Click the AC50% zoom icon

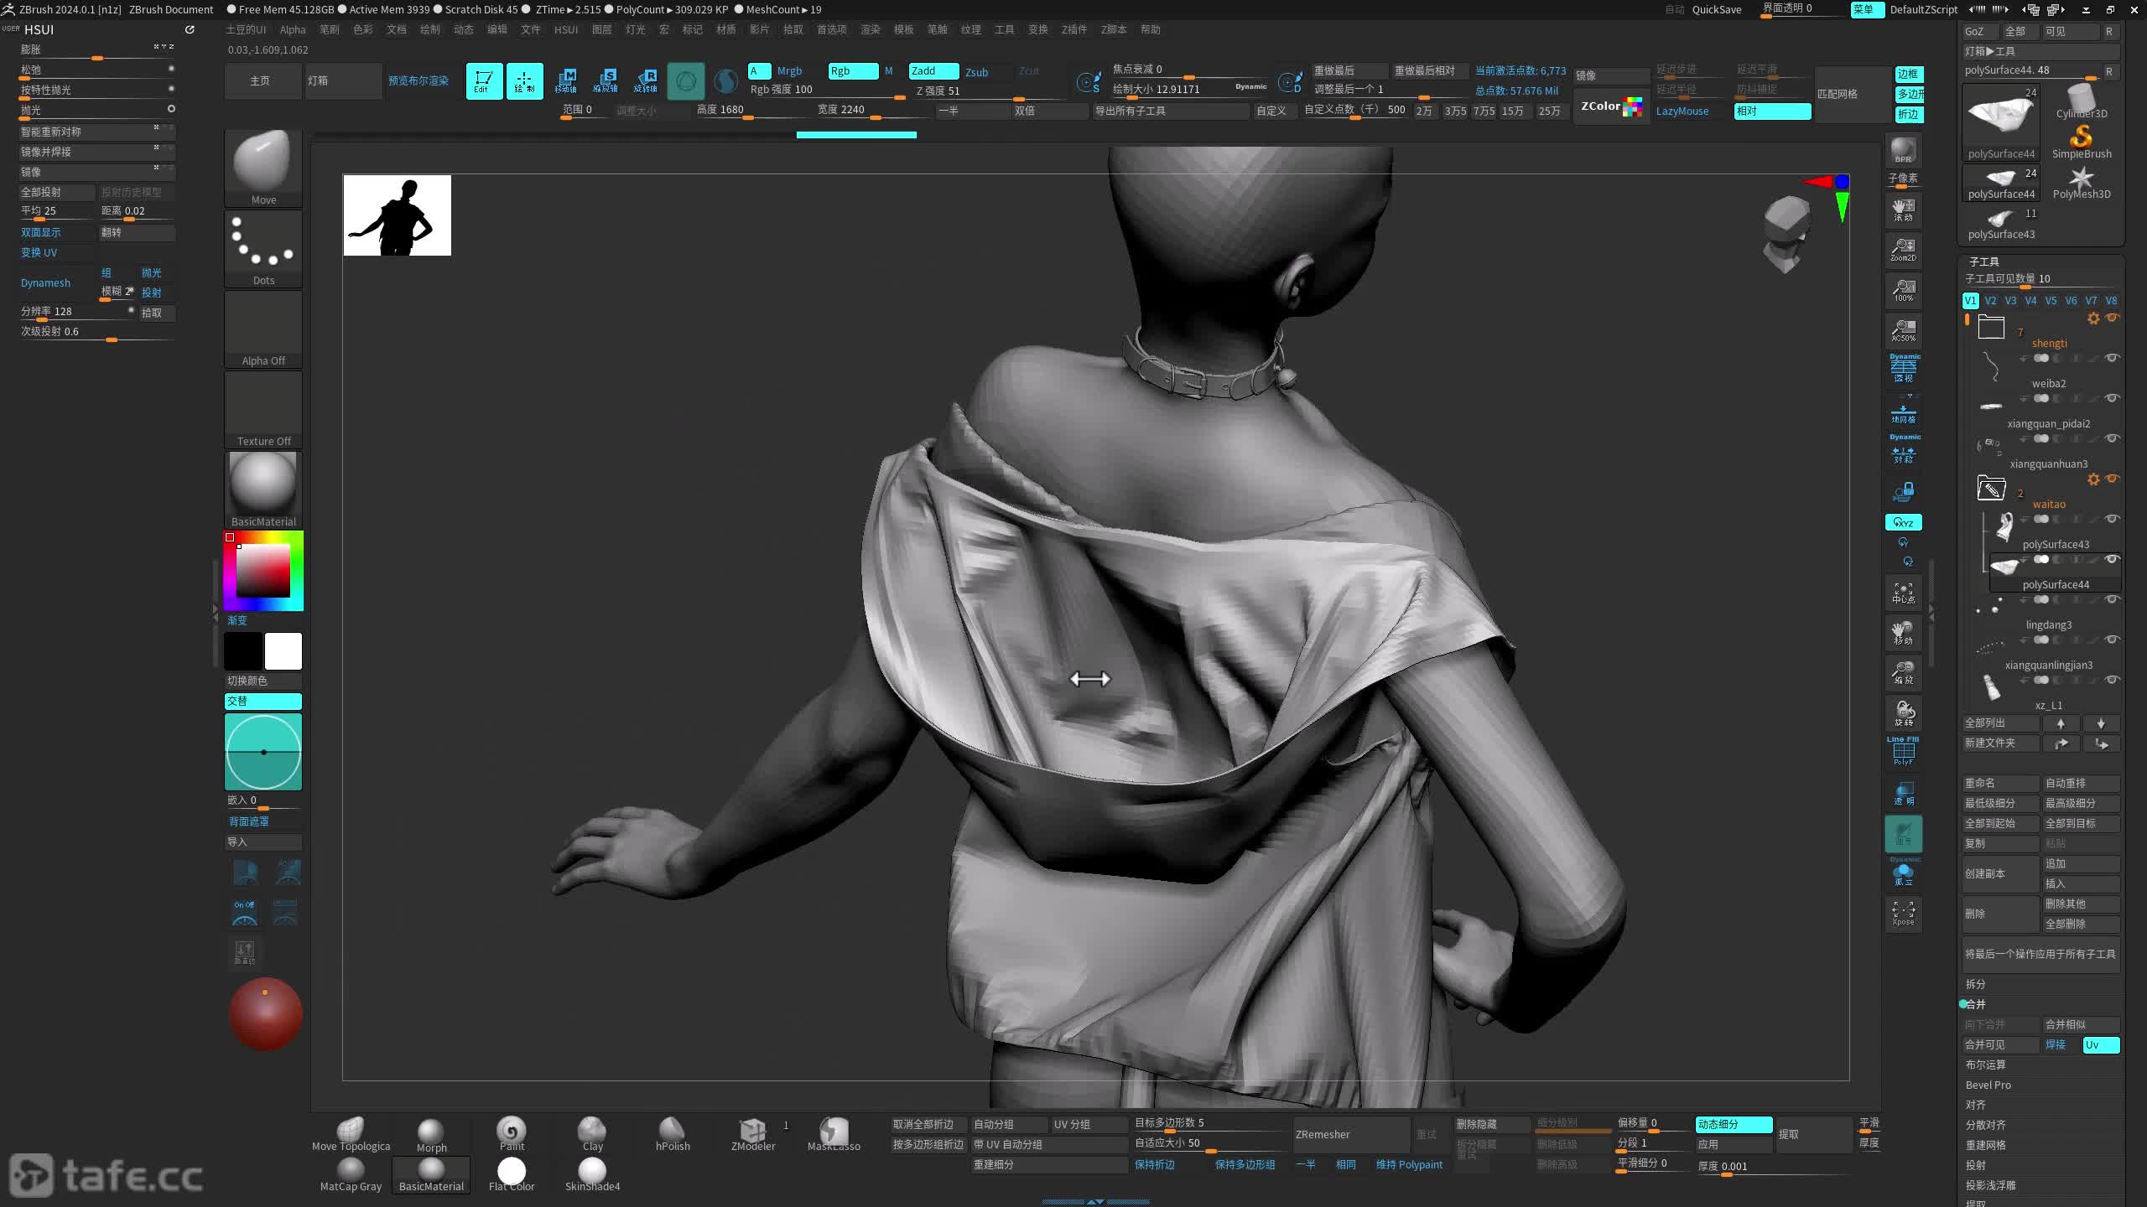pyautogui.click(x=1903, y=330)
